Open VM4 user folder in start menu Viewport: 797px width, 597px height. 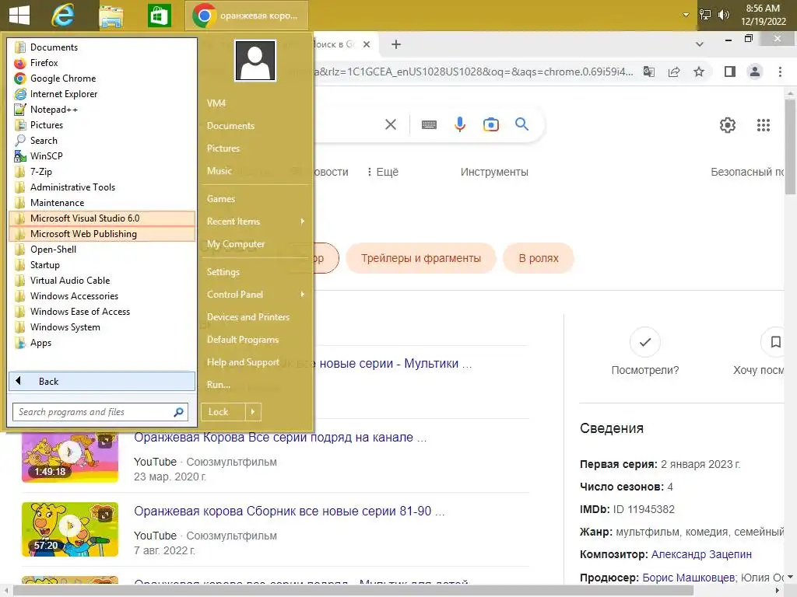coord(255,103)
